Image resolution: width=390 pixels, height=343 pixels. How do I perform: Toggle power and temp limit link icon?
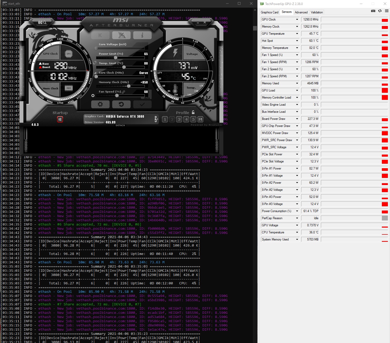[95, 63]
